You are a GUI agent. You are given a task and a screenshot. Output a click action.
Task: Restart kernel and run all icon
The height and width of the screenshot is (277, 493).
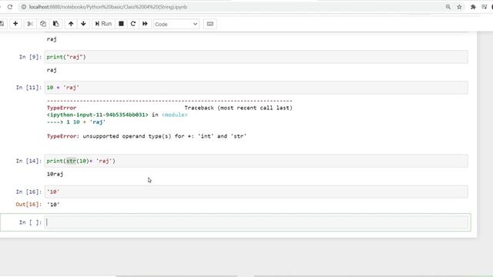[x=145, y=24]
